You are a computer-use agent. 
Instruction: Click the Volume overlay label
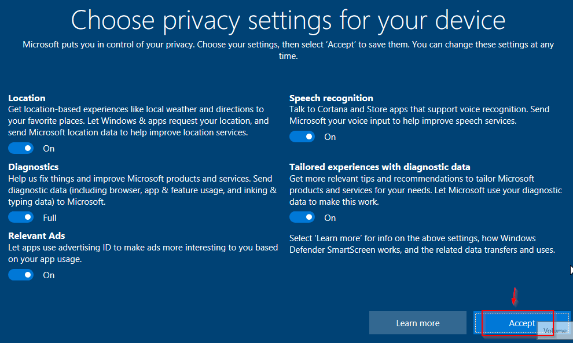[554, 331]
